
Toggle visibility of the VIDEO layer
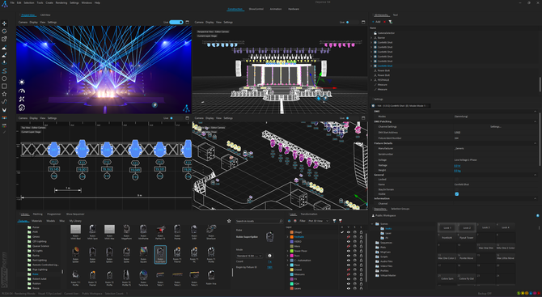(349, 241)
